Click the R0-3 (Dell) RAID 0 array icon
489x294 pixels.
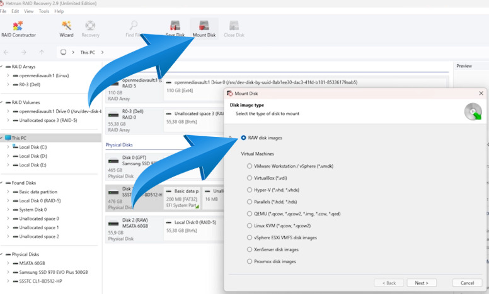click(x=113, y=115)
